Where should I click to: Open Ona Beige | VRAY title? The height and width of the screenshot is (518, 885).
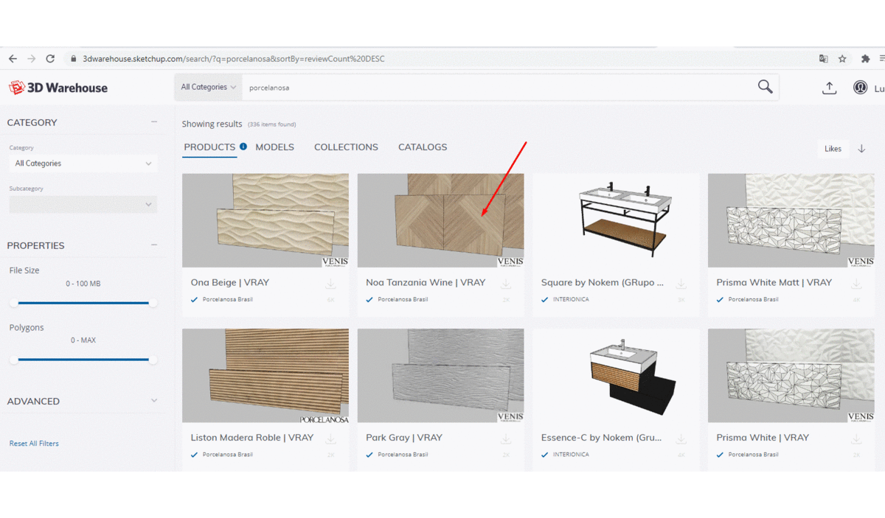click(230, 282)
